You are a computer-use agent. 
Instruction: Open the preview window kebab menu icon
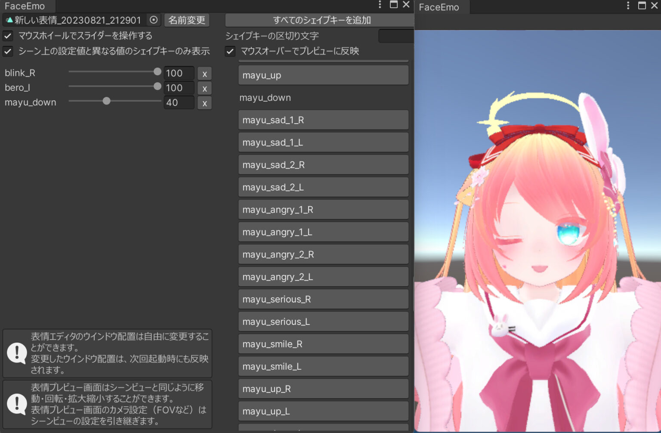click(x=628, y=5)
